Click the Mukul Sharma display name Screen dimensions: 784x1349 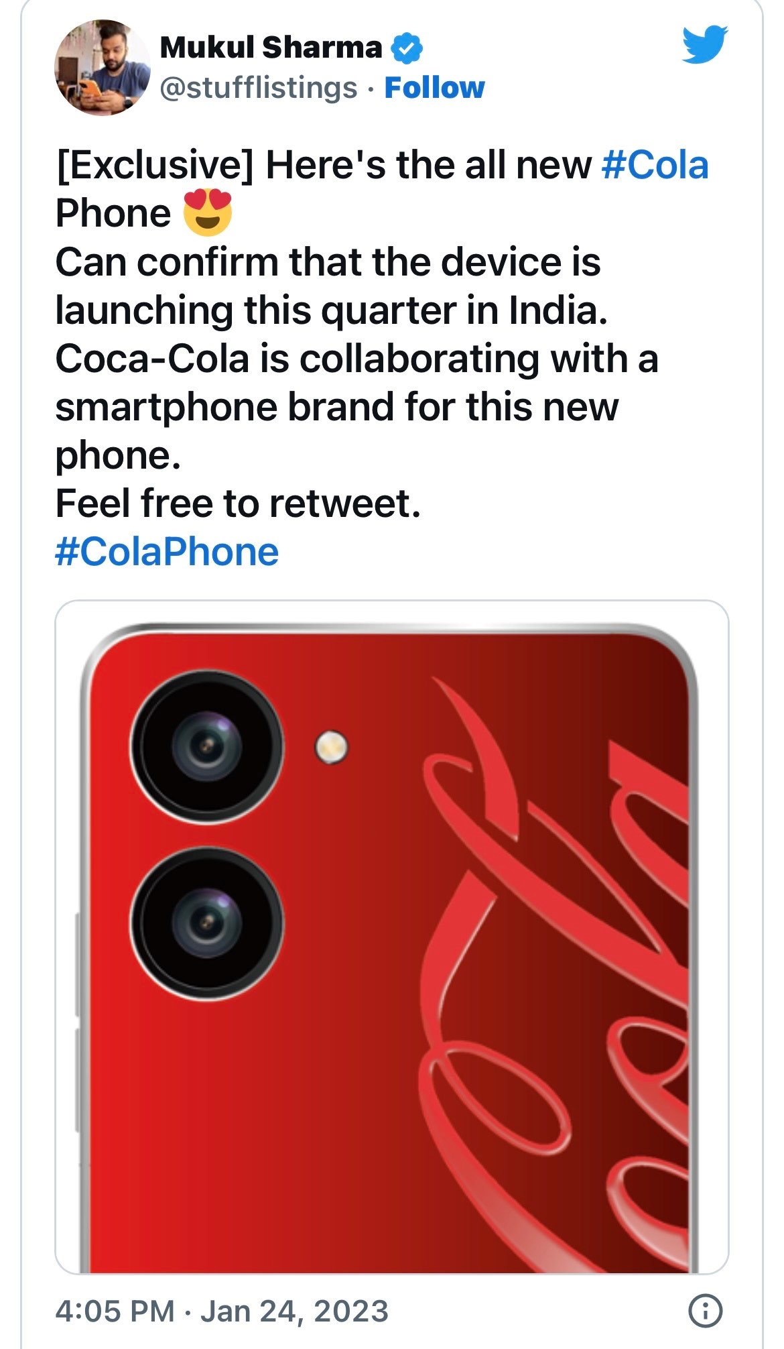pos(271,48)
